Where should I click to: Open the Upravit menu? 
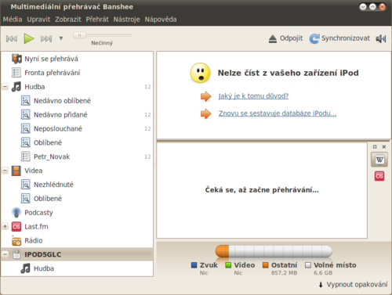click(x=38, y=20)
